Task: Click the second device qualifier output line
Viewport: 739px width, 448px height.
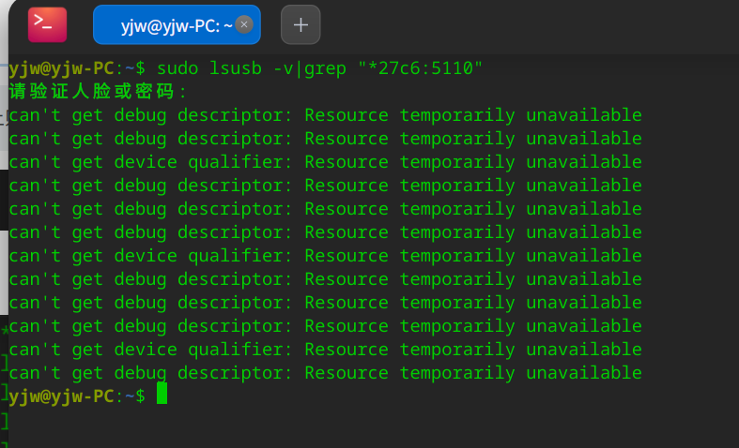Action: (x=325, y=256)
